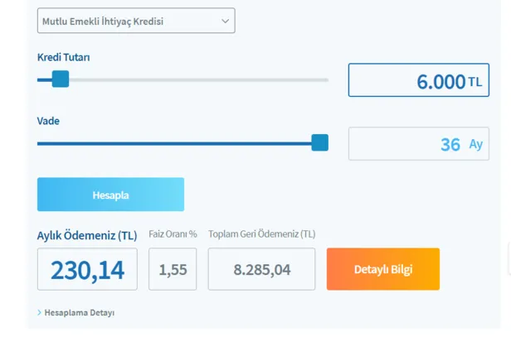This screenshot has width=511, height=337.
Task: Click the Vade slider handle
Action: pos(319,143)
